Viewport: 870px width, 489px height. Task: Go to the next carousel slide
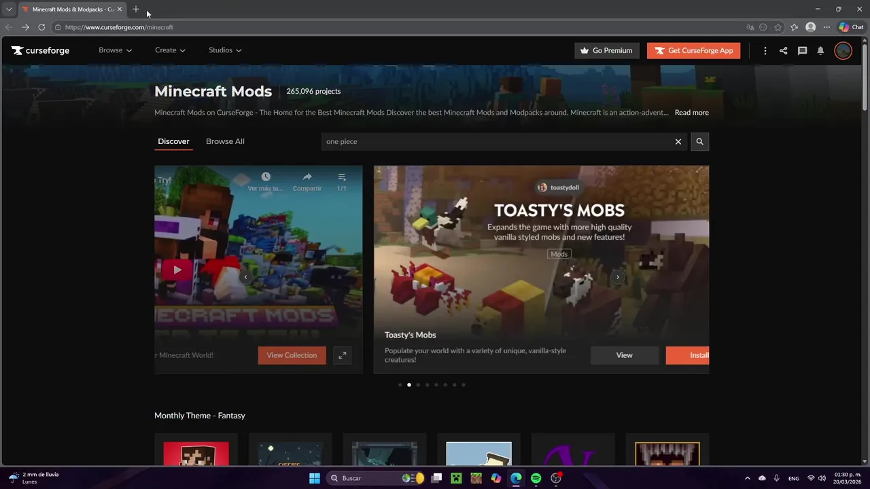tap(618, 277)
